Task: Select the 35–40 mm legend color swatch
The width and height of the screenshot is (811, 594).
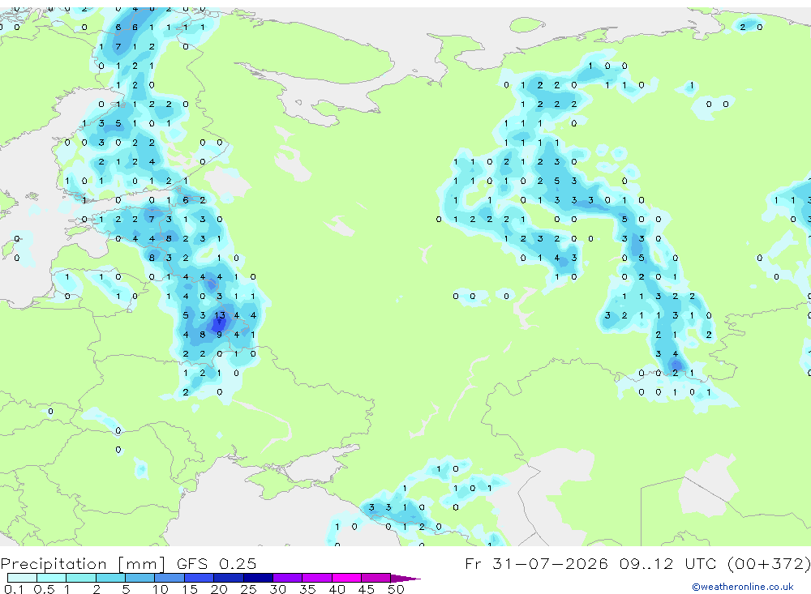Action: 317,578
